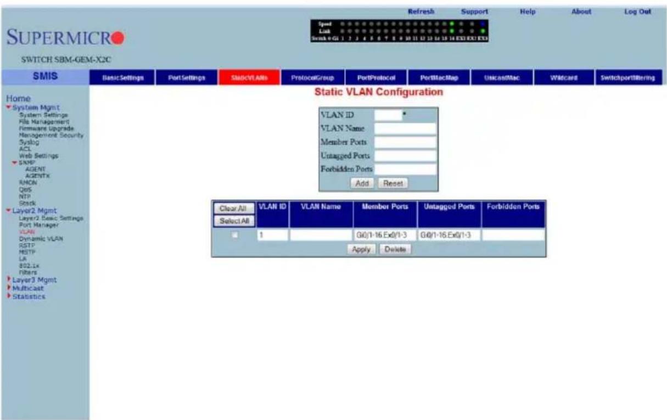Screen dimensions: 667x420
Task: Open QoS in sidebar
Action: tap(24, 190)
